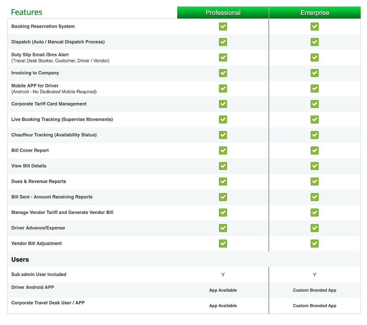Screen dimensions: 367x325
Task: Open Custom Branded App for Corporate Travel Desk
Action: pos(315,305)
